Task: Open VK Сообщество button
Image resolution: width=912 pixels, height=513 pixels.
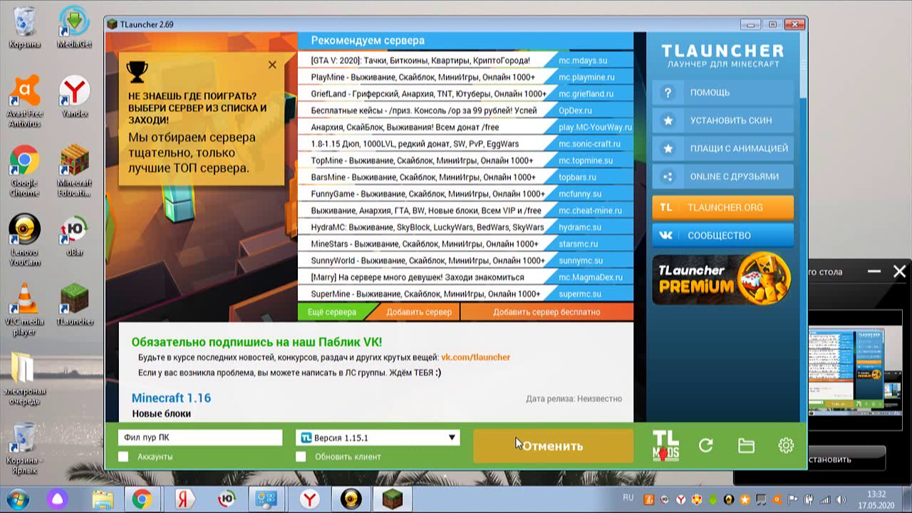Action: (722, 235)
